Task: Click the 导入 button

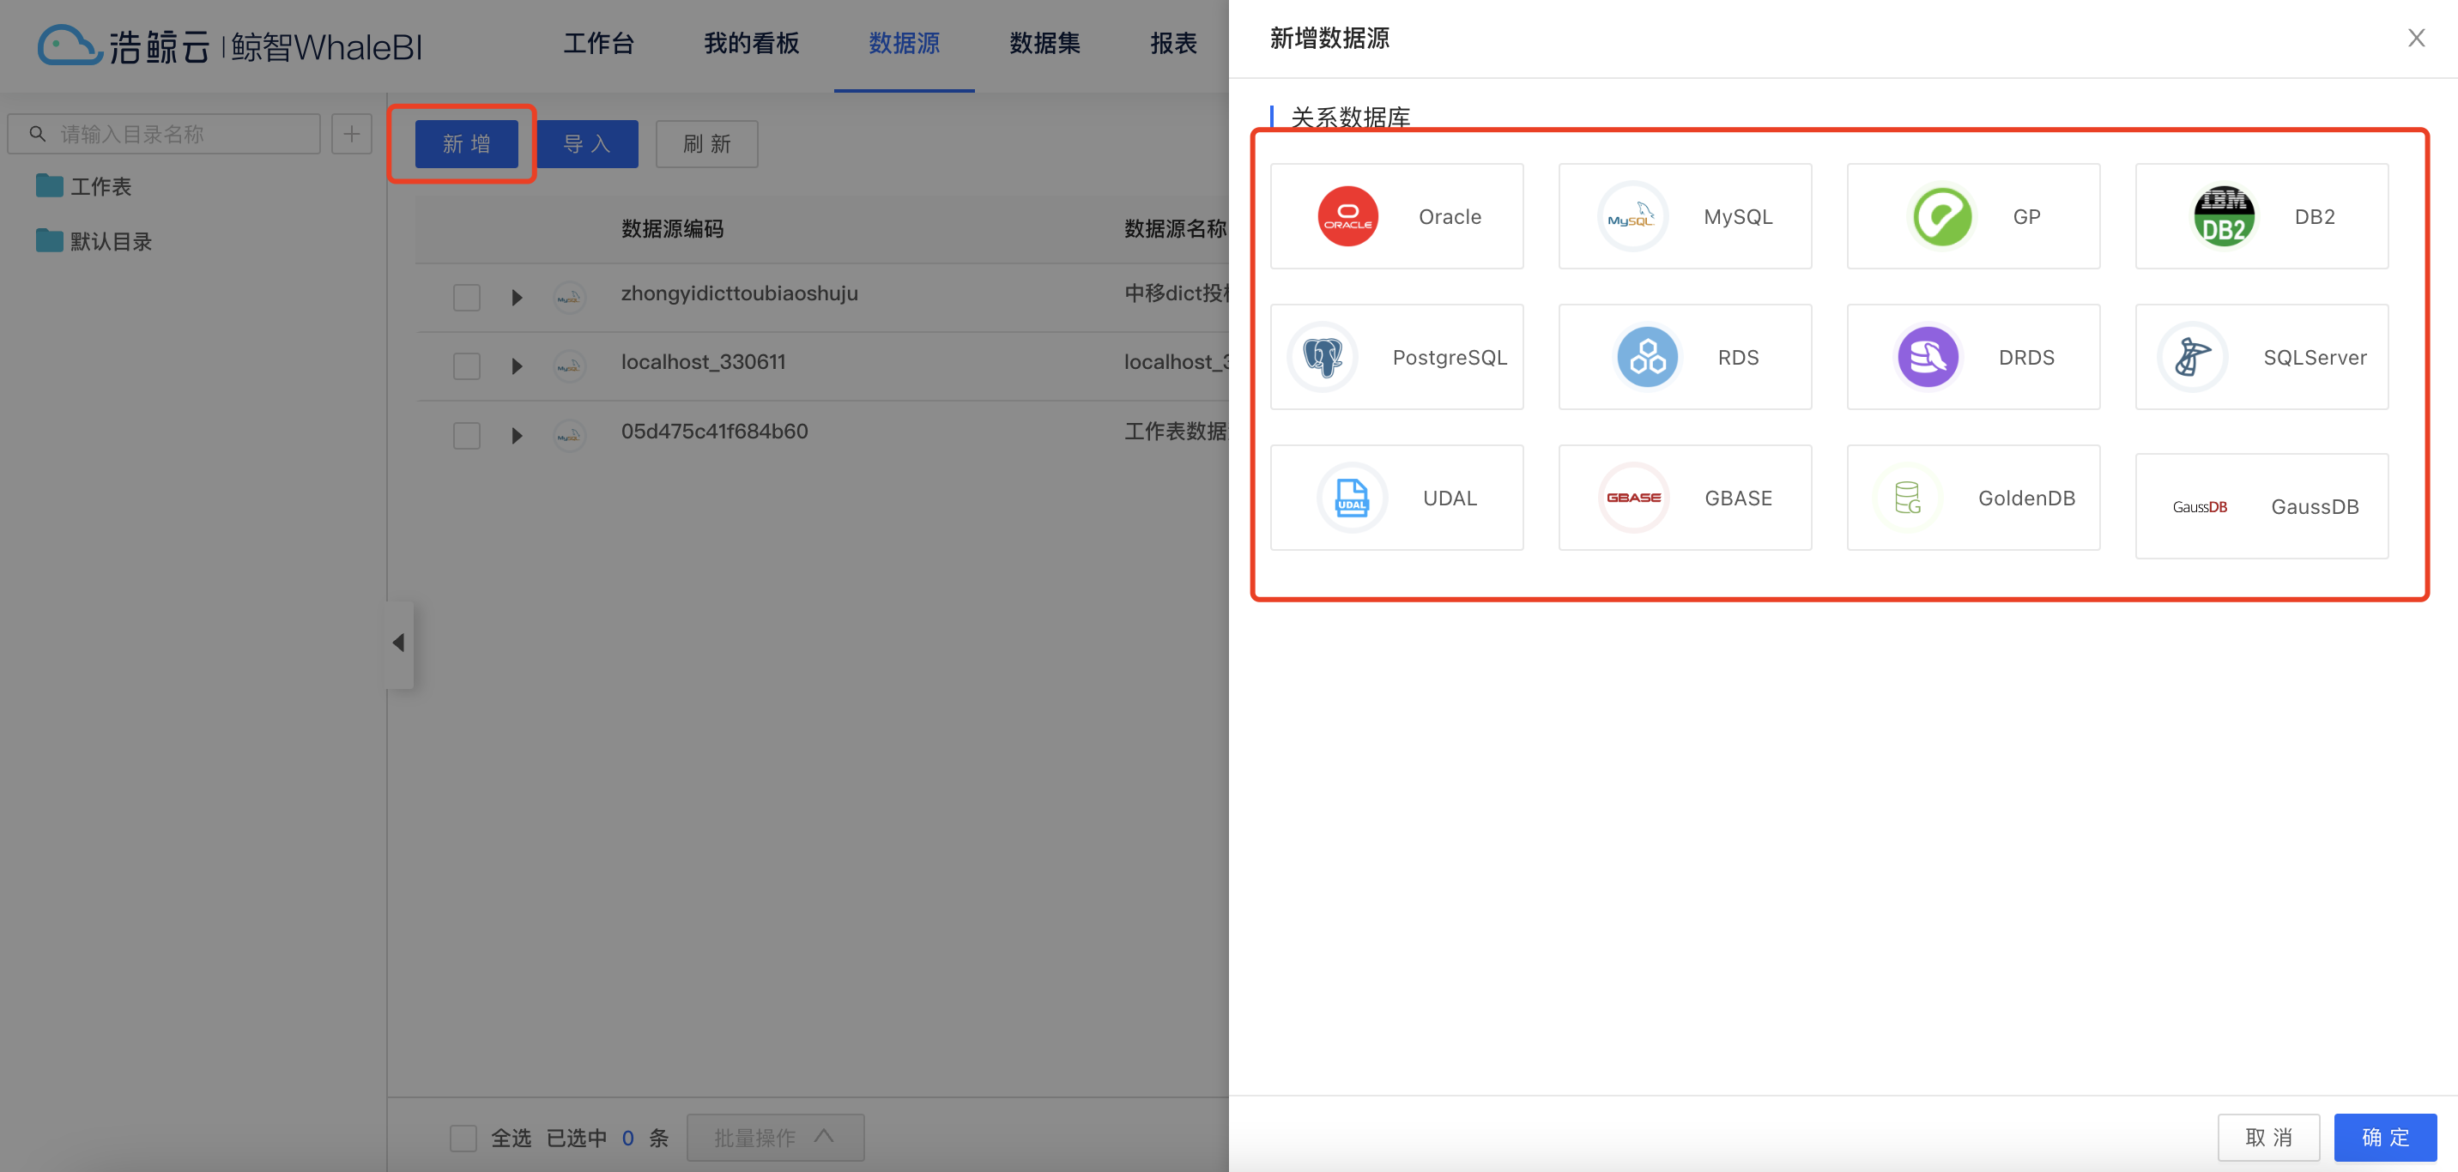Action: [587, 144]
